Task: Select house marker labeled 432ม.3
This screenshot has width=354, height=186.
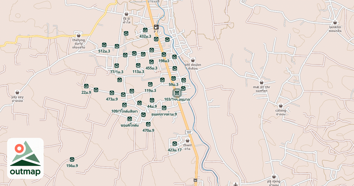Action: click(145, 30)
